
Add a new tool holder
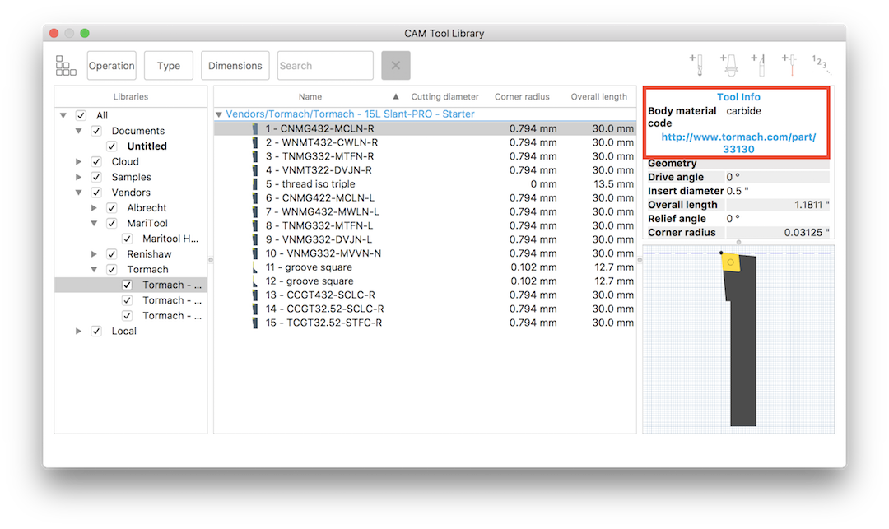[729, 64]
